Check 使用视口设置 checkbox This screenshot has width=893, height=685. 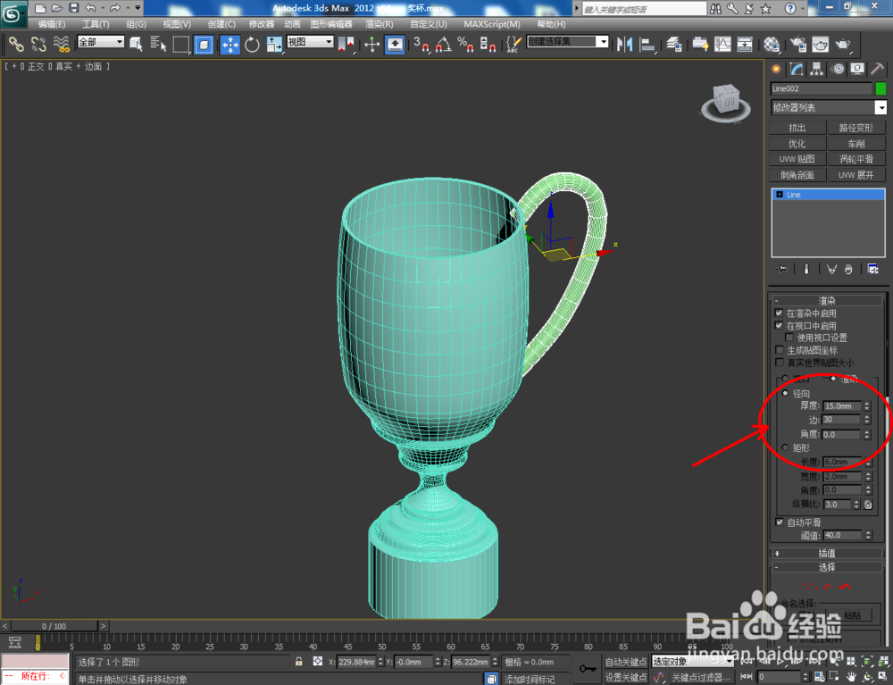(x=789, y=338)
